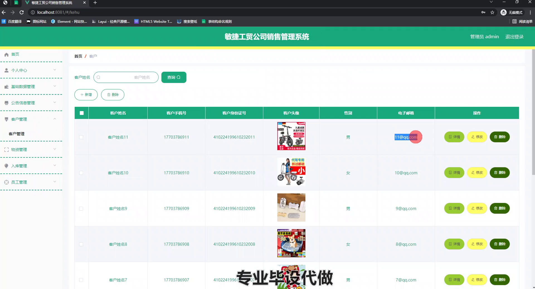Open 详情 for 客户姓名11

pos(454,137)
